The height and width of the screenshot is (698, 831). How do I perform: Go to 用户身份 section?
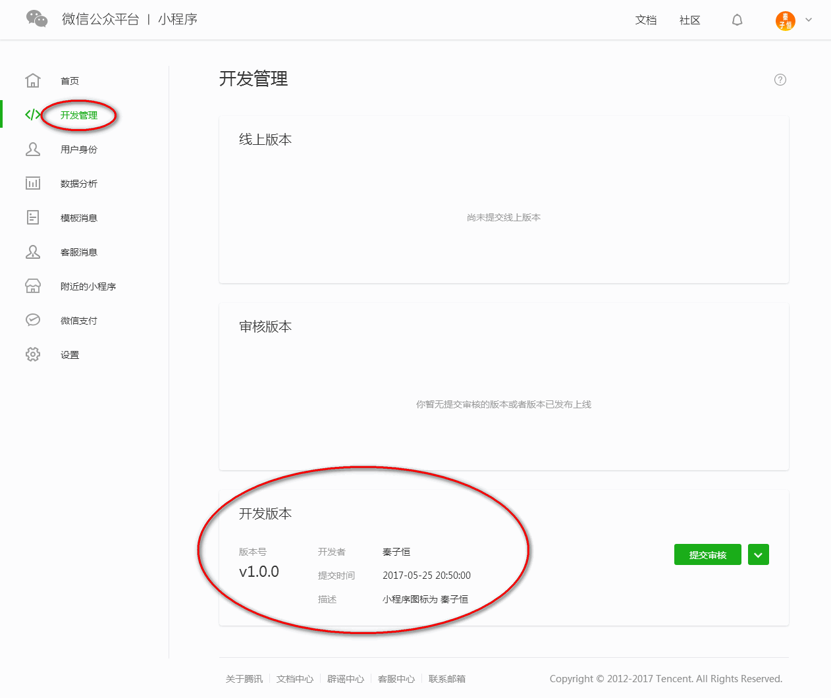point(79,149)
